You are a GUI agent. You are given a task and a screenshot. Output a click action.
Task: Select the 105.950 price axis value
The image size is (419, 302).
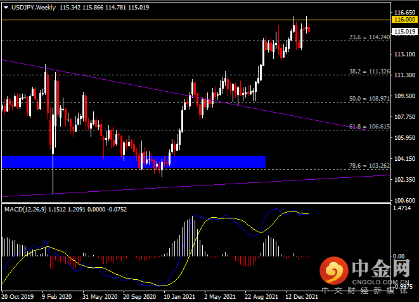(405, 137)
